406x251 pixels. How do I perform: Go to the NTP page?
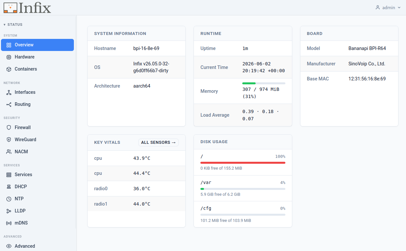coord(37,199)
